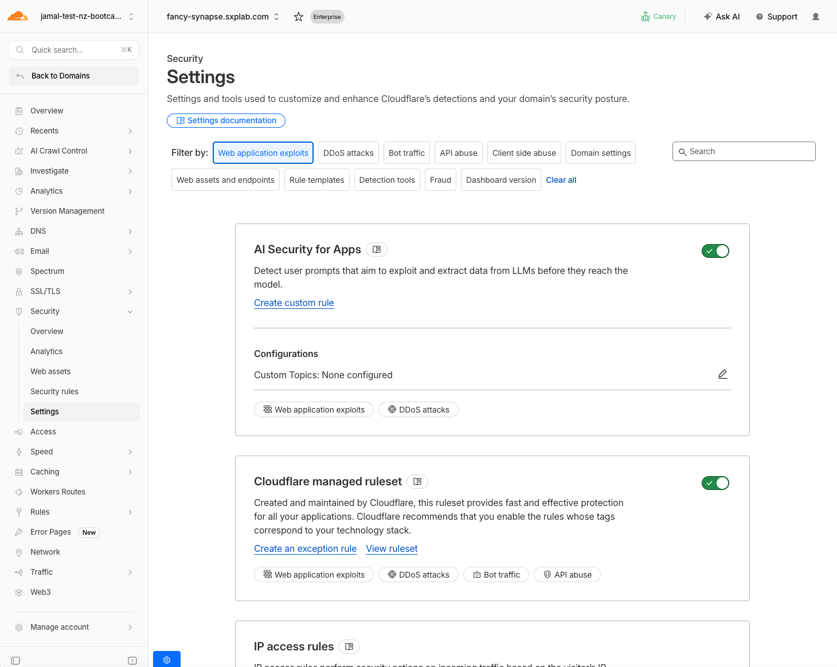Open the user profile icon
Image resolution: width=837 pixels, height=667 pixels.
tap(816, 17)
